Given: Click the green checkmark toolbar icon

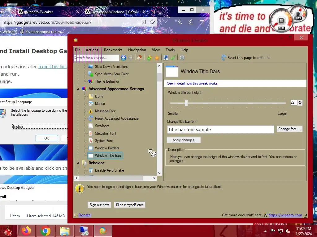Looking at the screenshot, I should point(173,58).
